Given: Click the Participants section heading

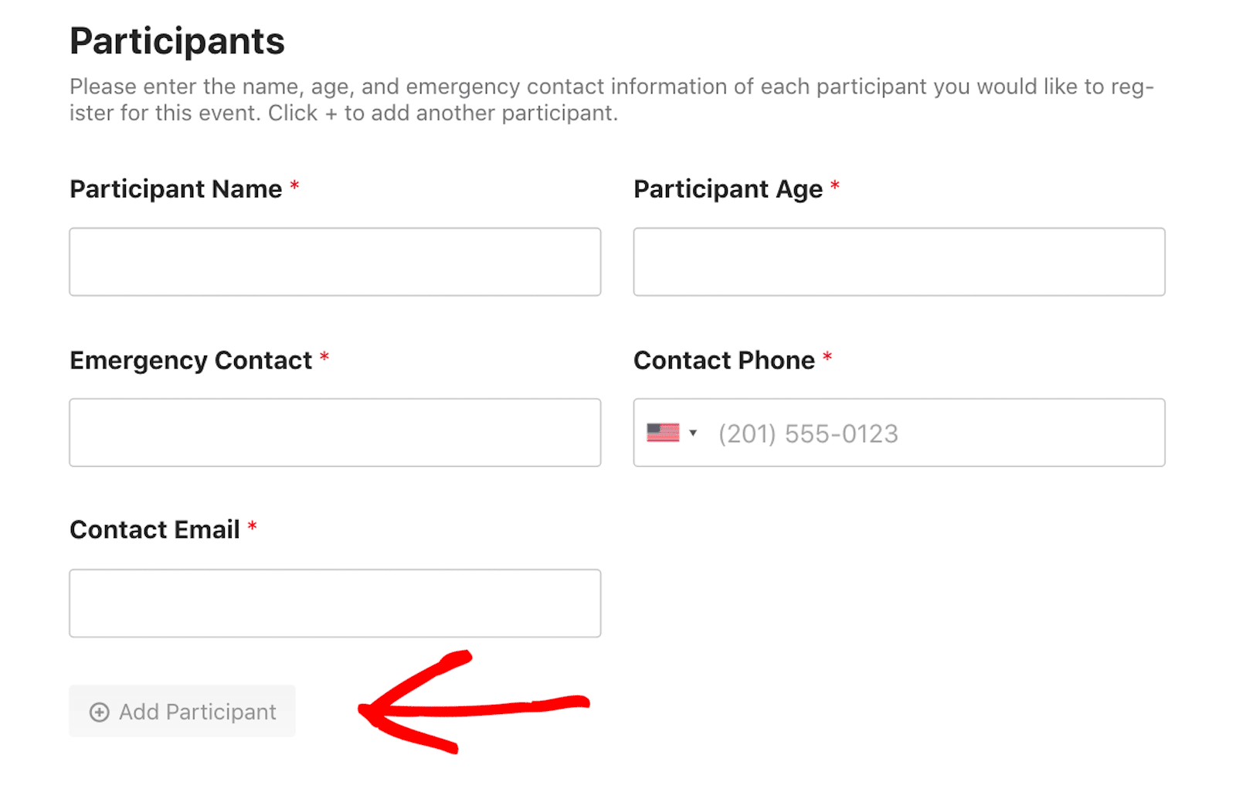Looking at the screenshot, I should point(177,41).
